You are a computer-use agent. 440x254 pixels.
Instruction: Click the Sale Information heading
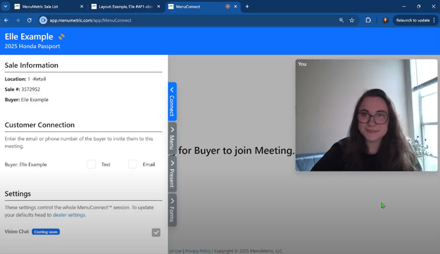pos(31,65)
